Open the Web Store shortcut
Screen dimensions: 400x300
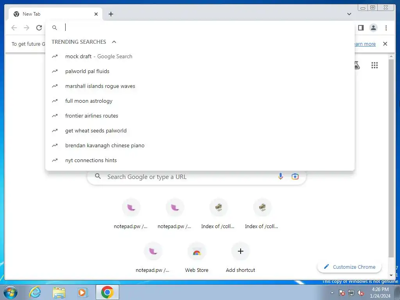[x=197, y=258]
